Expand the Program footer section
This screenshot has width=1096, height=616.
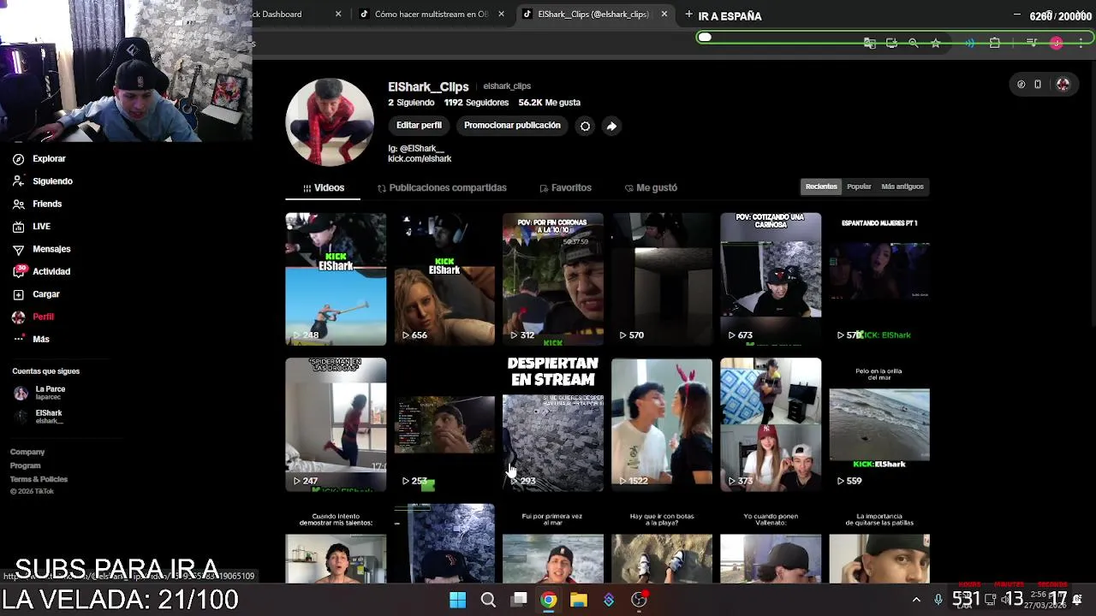click(26, 465)
